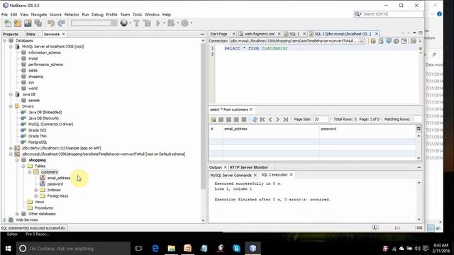Switch to the Start Page tab
The width and height of the screenshot is (454, 255).
[x=218, y=34]
